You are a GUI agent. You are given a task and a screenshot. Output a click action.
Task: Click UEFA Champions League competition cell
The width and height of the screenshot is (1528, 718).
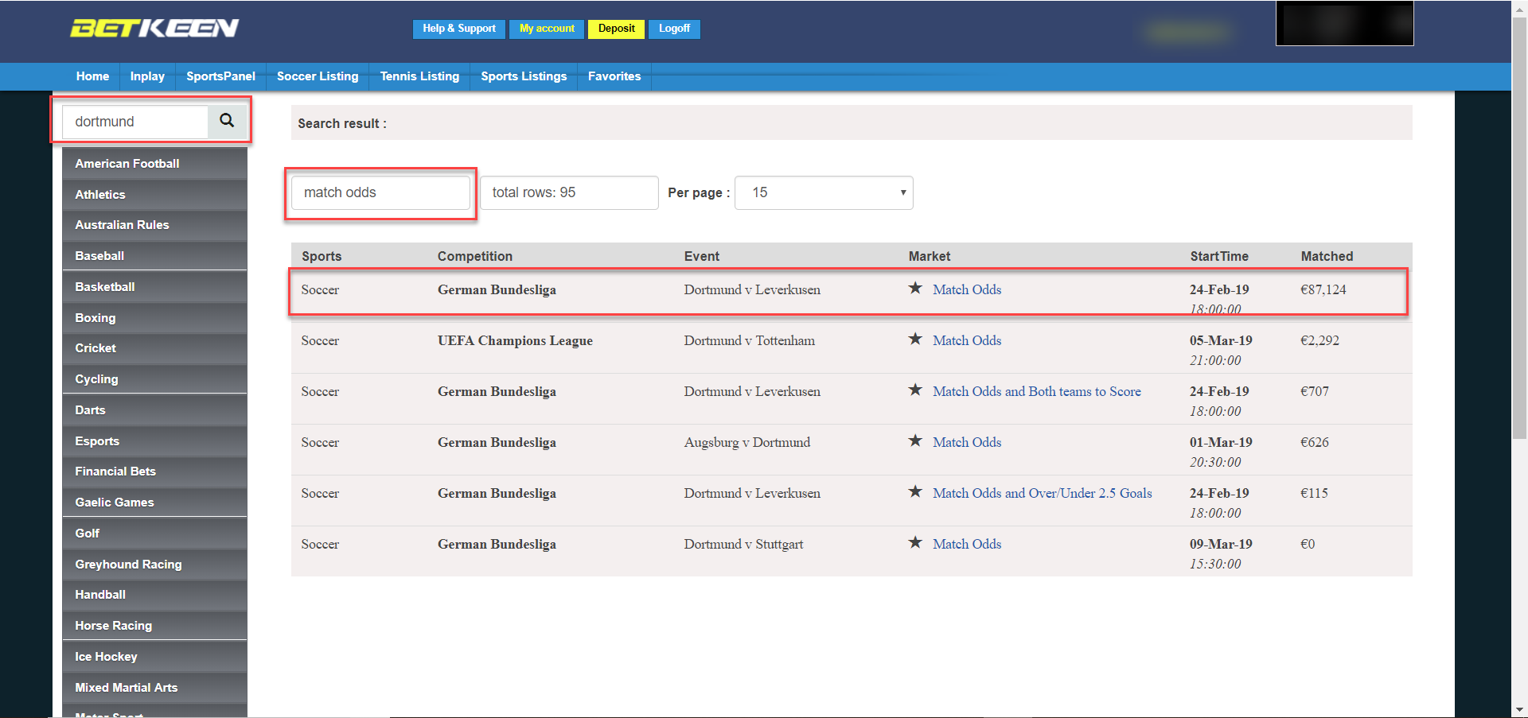[515, 340]
